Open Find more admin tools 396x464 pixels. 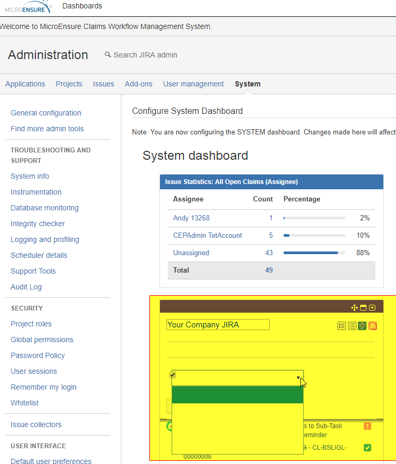[x=47, y=129]
